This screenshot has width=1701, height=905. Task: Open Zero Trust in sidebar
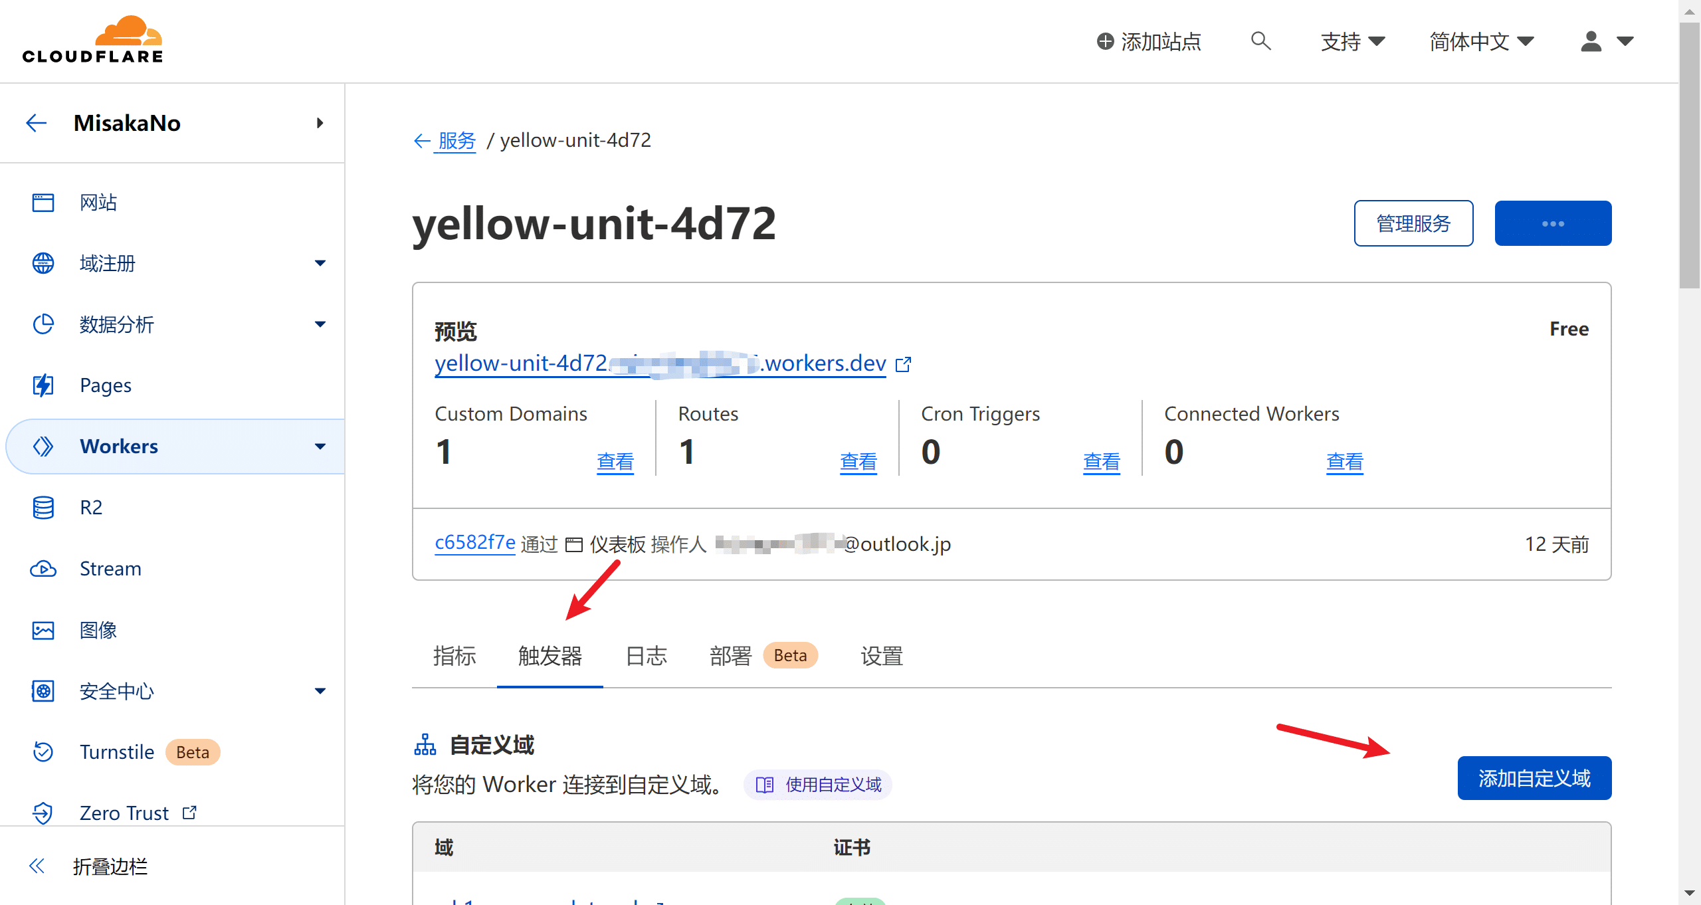(124, 813)
